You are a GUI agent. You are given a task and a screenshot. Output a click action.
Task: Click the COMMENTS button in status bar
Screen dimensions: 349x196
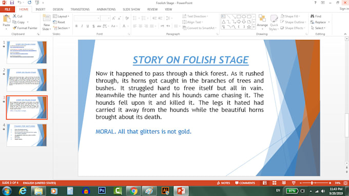pyautogui.click(x=245, y=183)
